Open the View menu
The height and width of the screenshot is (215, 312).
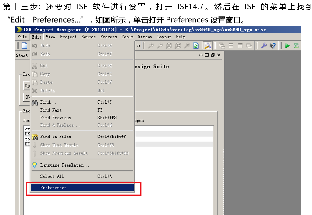(x=50, y=37)
